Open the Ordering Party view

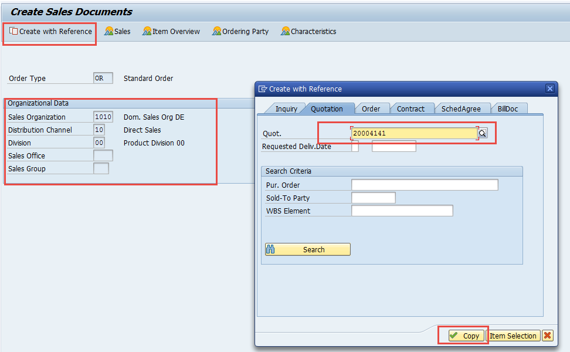(240, 32)
